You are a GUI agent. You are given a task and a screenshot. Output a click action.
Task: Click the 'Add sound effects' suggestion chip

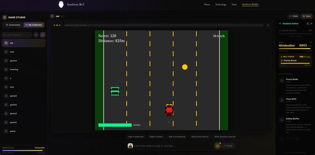pyautogui.click(x=200, y=137)
